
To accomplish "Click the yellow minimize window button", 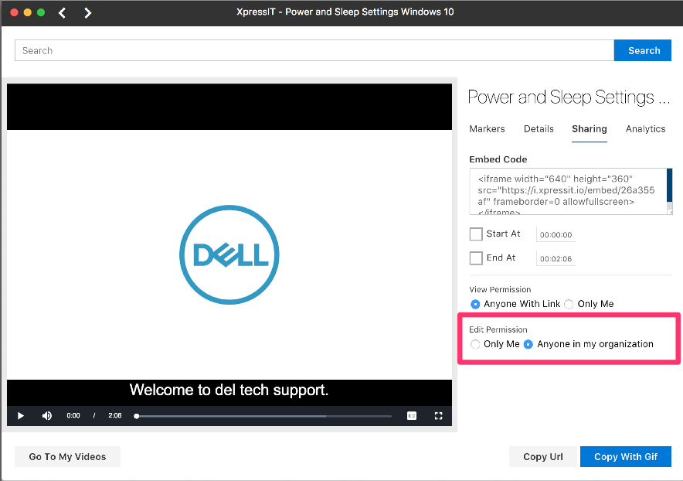I will 28,12.
